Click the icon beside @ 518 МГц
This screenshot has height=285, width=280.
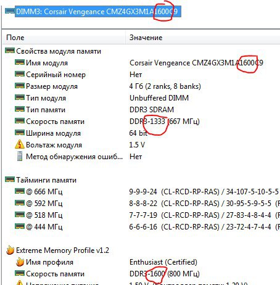click(x=20, y=215)
